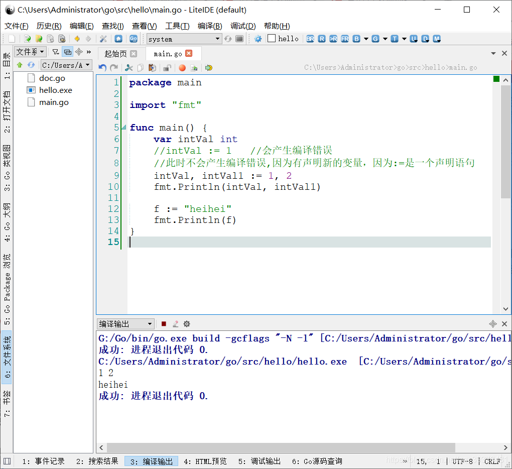
Task: Reload folder with blue refresh icon
Action: pos(31,65)
